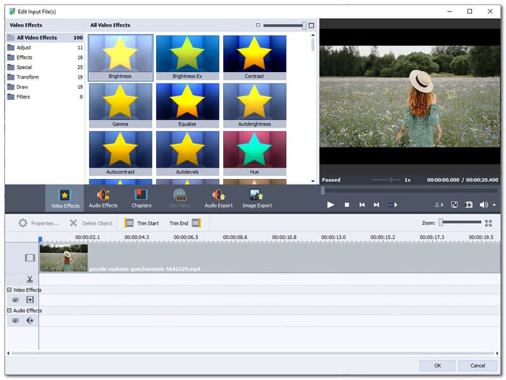Select the Filters effects category
506x380 pixels.
[23, 97]
